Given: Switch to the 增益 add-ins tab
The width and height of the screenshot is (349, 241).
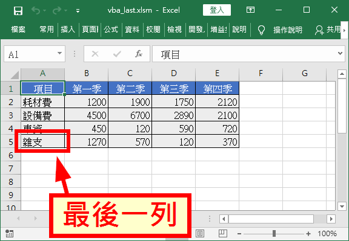Looking at the screenshot, I should (219, 29).
